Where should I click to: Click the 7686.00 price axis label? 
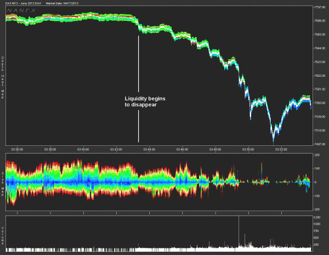pyautogui.click(x=320, y=21)
